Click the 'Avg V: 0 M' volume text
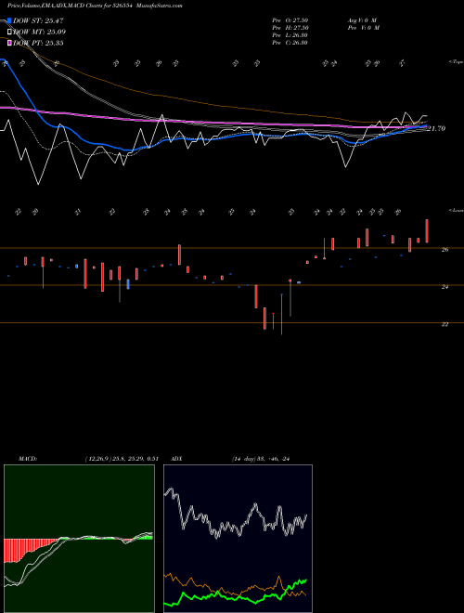 click(363, 20)
